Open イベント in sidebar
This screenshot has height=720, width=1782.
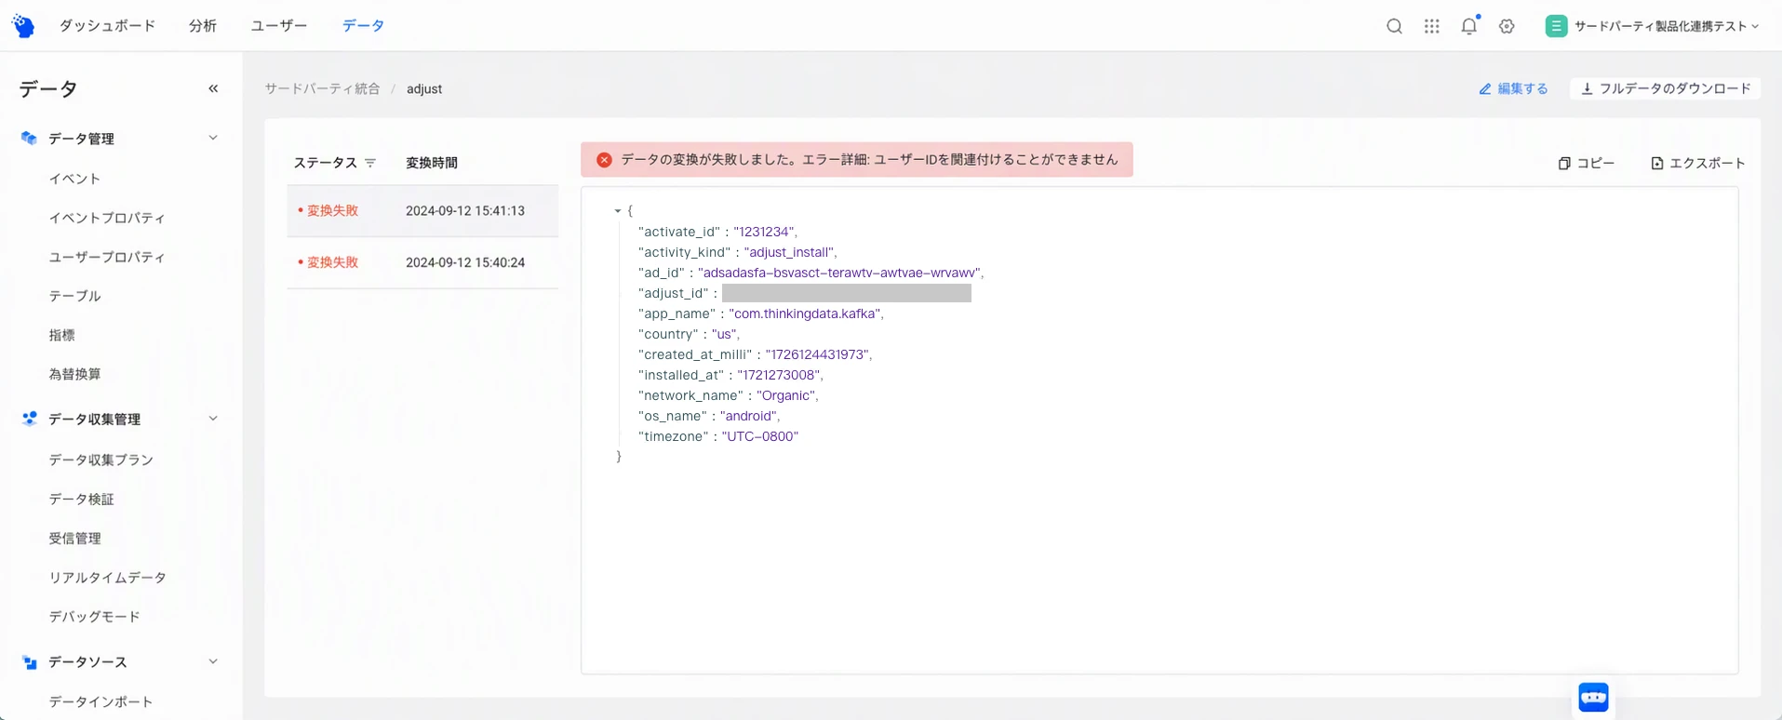[x=74, y=179]
